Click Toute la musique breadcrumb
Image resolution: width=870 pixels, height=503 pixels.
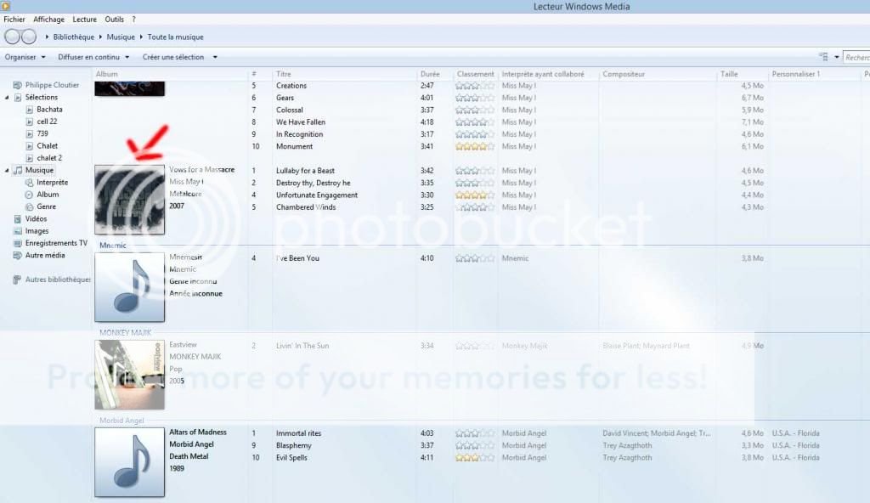175,37
